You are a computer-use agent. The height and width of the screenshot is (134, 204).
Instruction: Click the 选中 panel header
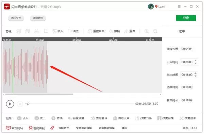(x=182, y=31)
